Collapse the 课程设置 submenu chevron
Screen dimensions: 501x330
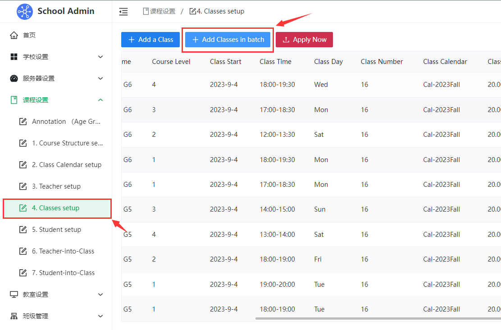tap(100, 100)
